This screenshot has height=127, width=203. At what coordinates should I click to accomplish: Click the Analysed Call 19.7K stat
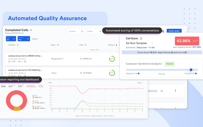21,86
